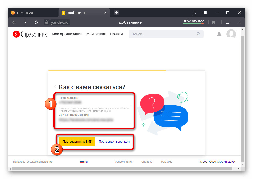
Task: Go back using chevron beside heading
Action: coord(55,87)
